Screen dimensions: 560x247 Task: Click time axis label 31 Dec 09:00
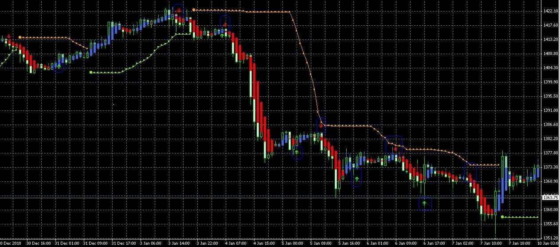tap(95, 243)
